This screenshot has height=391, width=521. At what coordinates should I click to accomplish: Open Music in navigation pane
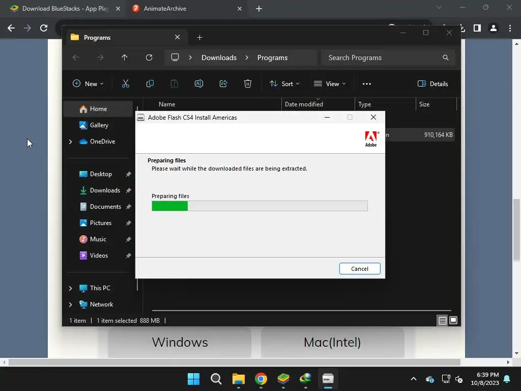(x=98, y=239)
